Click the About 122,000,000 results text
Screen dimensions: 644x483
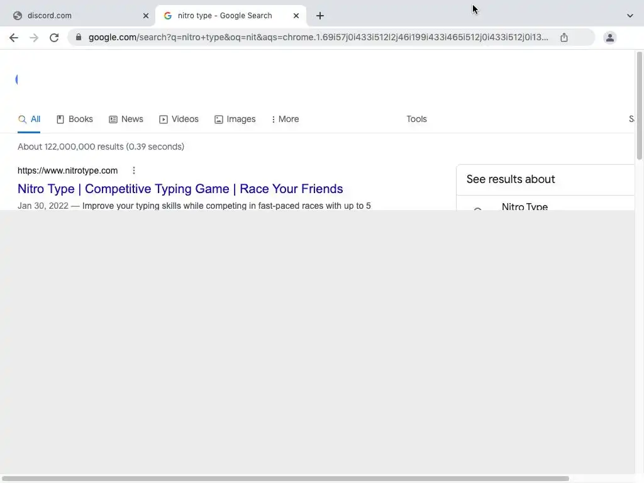click(x=101, y=147)
